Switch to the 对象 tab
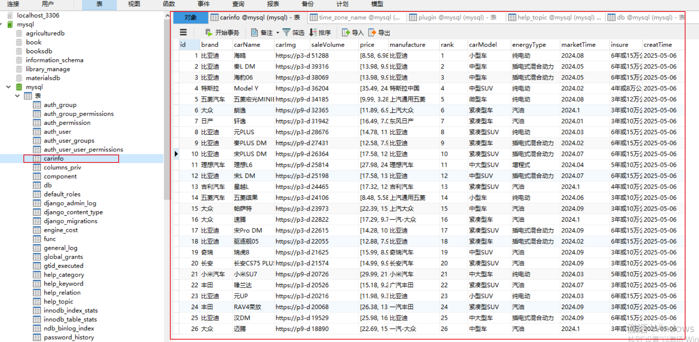 click(x=191, y=17)
